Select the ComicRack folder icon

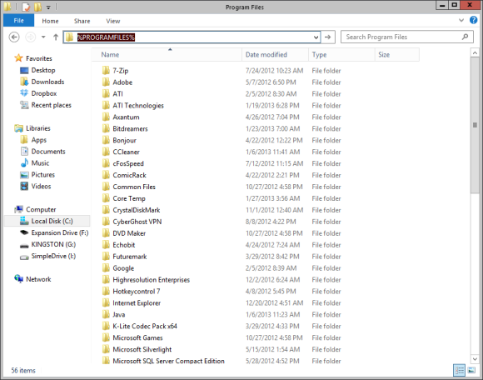tap(106, 175)
